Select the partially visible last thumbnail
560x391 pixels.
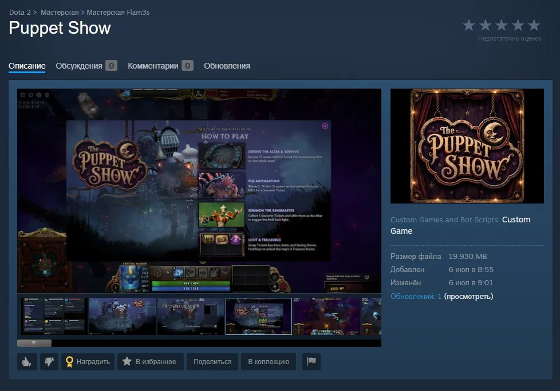(x=372, y=316)
